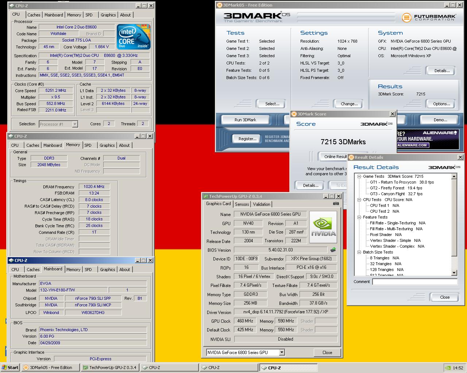Screen dimensions: 467x373
Task: Collapse the Batch Size Tests tree node
Action: [359, 252]
